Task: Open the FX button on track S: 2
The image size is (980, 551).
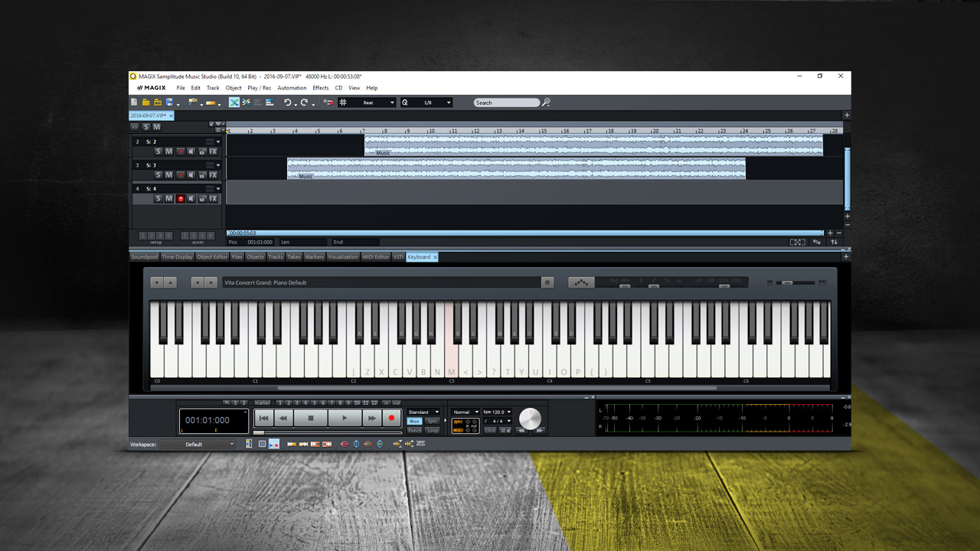Action: tap(213, 152)
